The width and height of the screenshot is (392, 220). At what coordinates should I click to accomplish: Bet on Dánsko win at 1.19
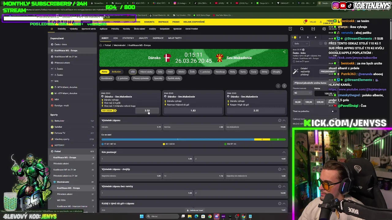point(131,127)
